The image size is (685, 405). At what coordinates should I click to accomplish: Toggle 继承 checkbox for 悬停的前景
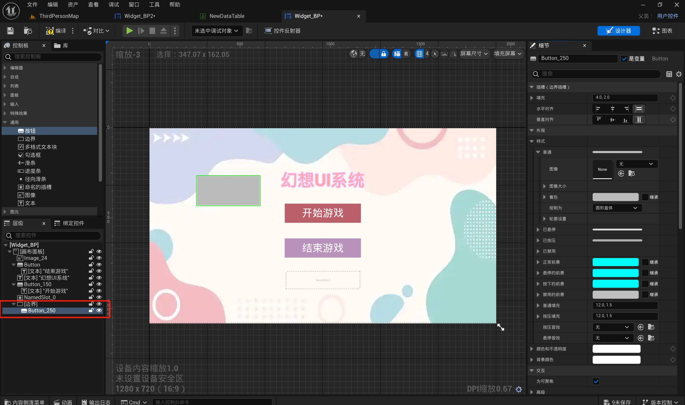click(645, 273)
